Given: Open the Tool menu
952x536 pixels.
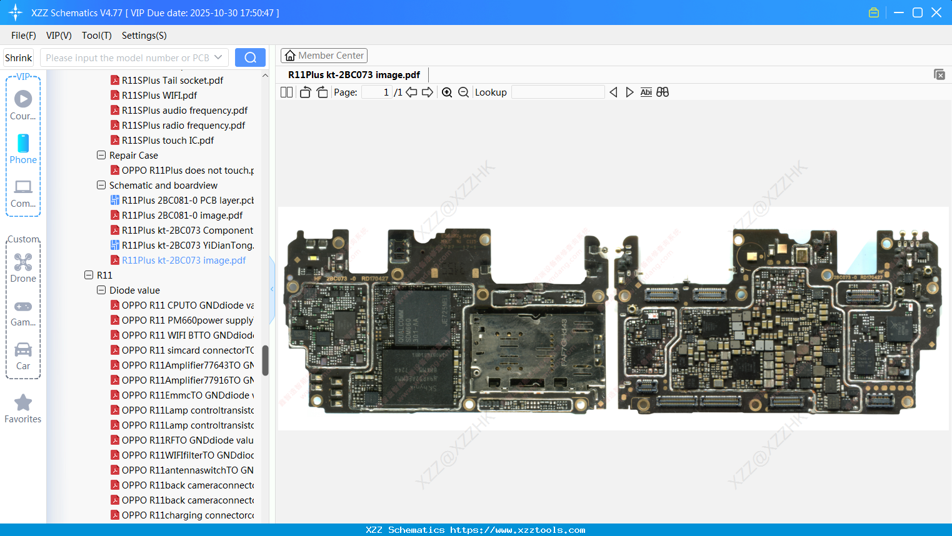Looking at the screenshot, I should (97, 36).
